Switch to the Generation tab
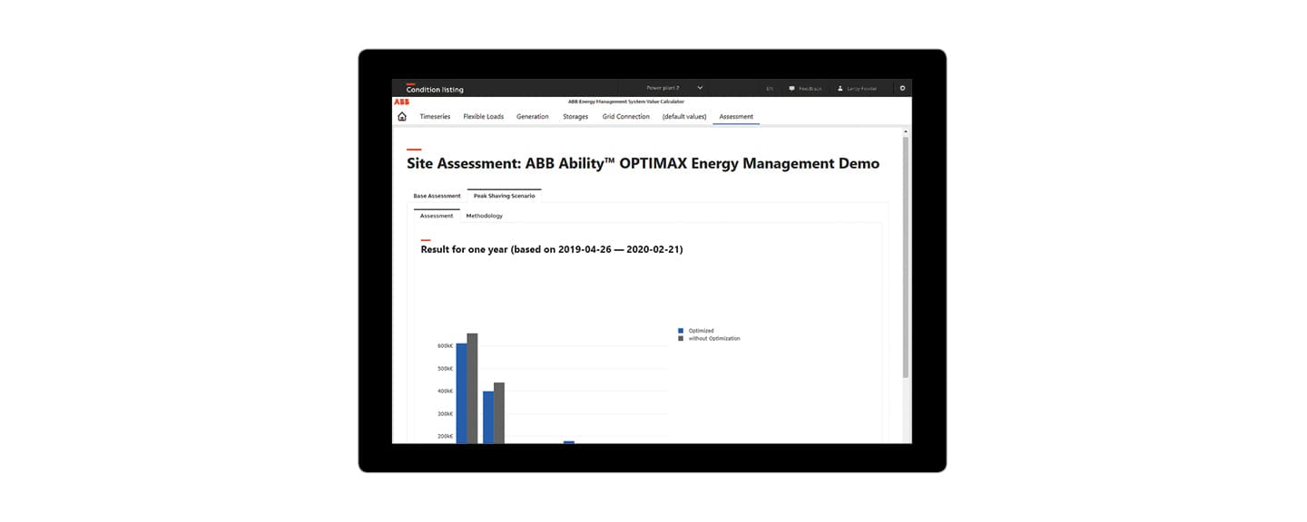Viewport: 1307px width, 522px height. pos(533,116)
